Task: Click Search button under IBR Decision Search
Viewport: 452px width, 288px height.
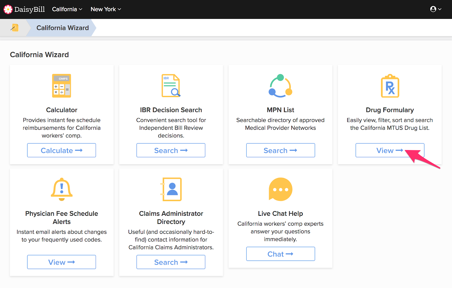Action: [171, 150]
